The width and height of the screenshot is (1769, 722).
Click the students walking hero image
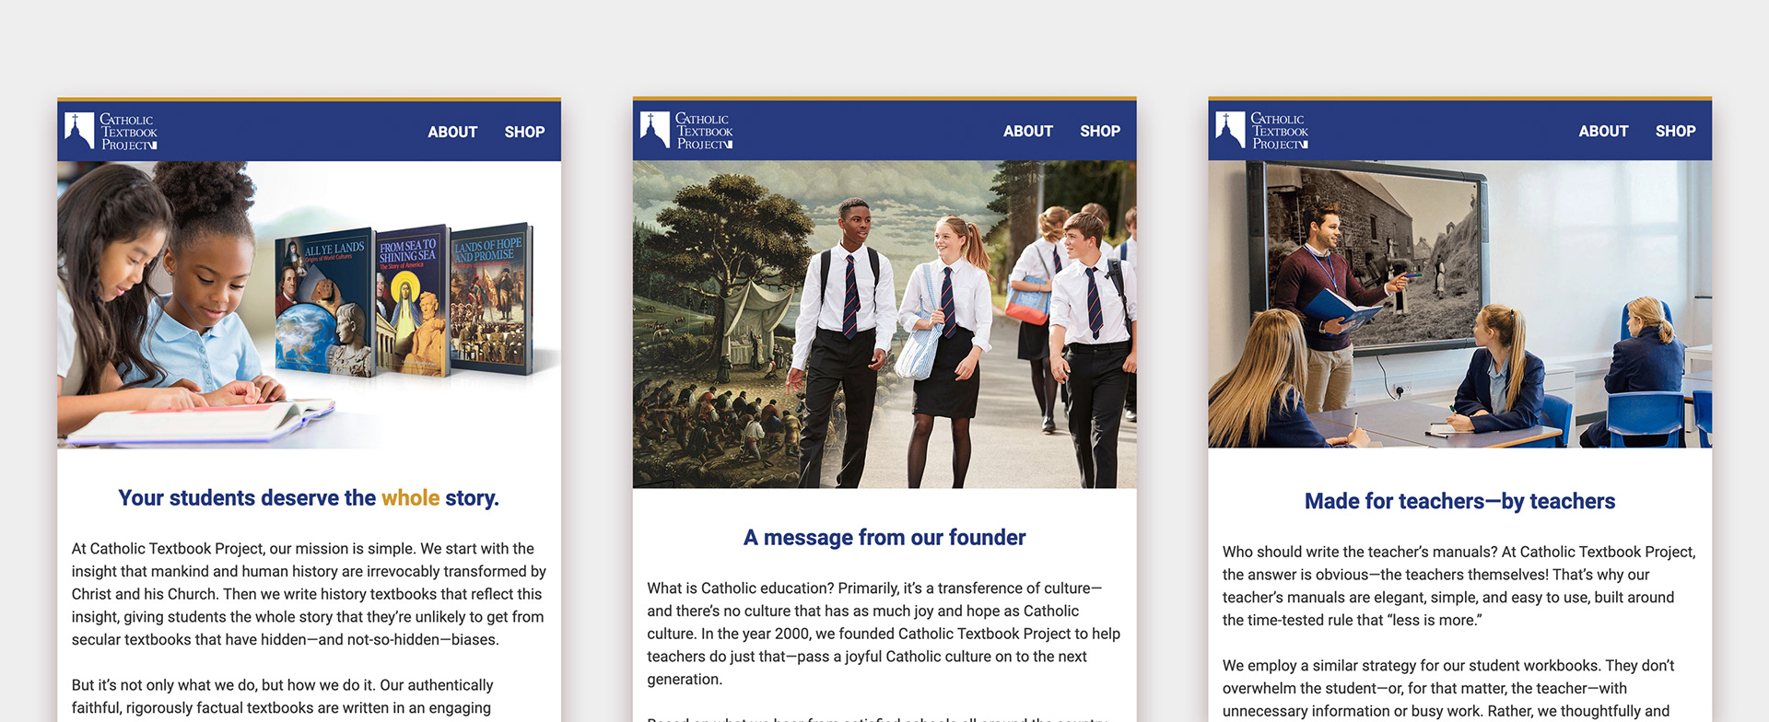(x=884, y=324)
